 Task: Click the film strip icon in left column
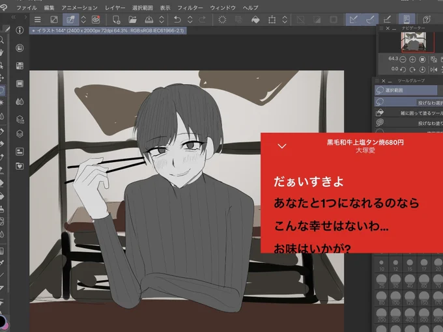[x=20, y=83]
